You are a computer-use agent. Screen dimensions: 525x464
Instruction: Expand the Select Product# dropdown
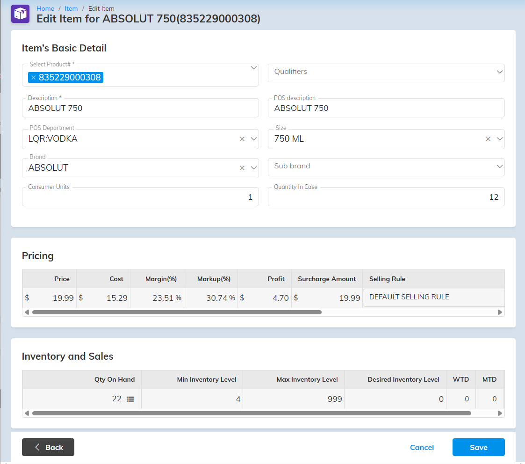tap(253, 68)
